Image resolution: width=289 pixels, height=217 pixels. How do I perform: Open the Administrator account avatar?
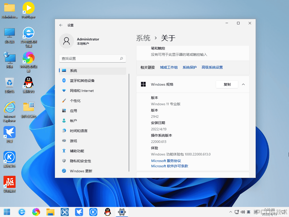coord(66,41)
